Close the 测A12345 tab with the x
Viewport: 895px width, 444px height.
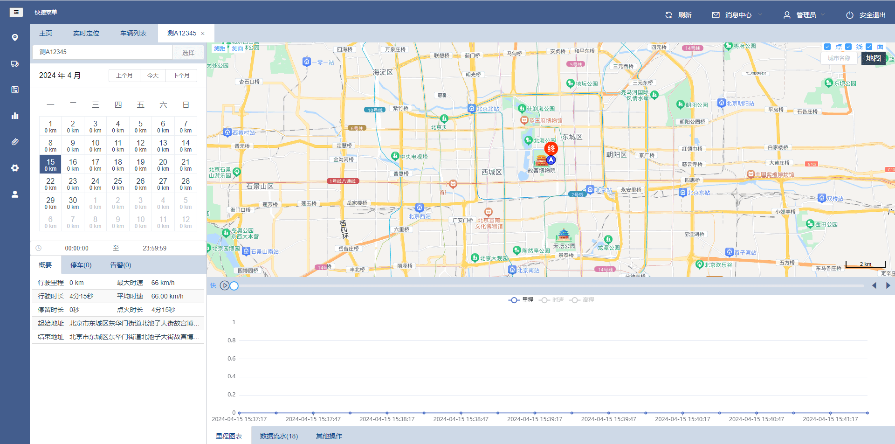[203, 34]
